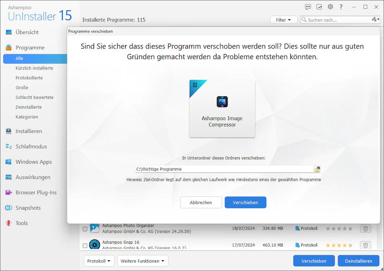Click date 17/07/2024 of Snap 16
The width and height of the screenshot is (384, 271).
[x=244, y=245]
